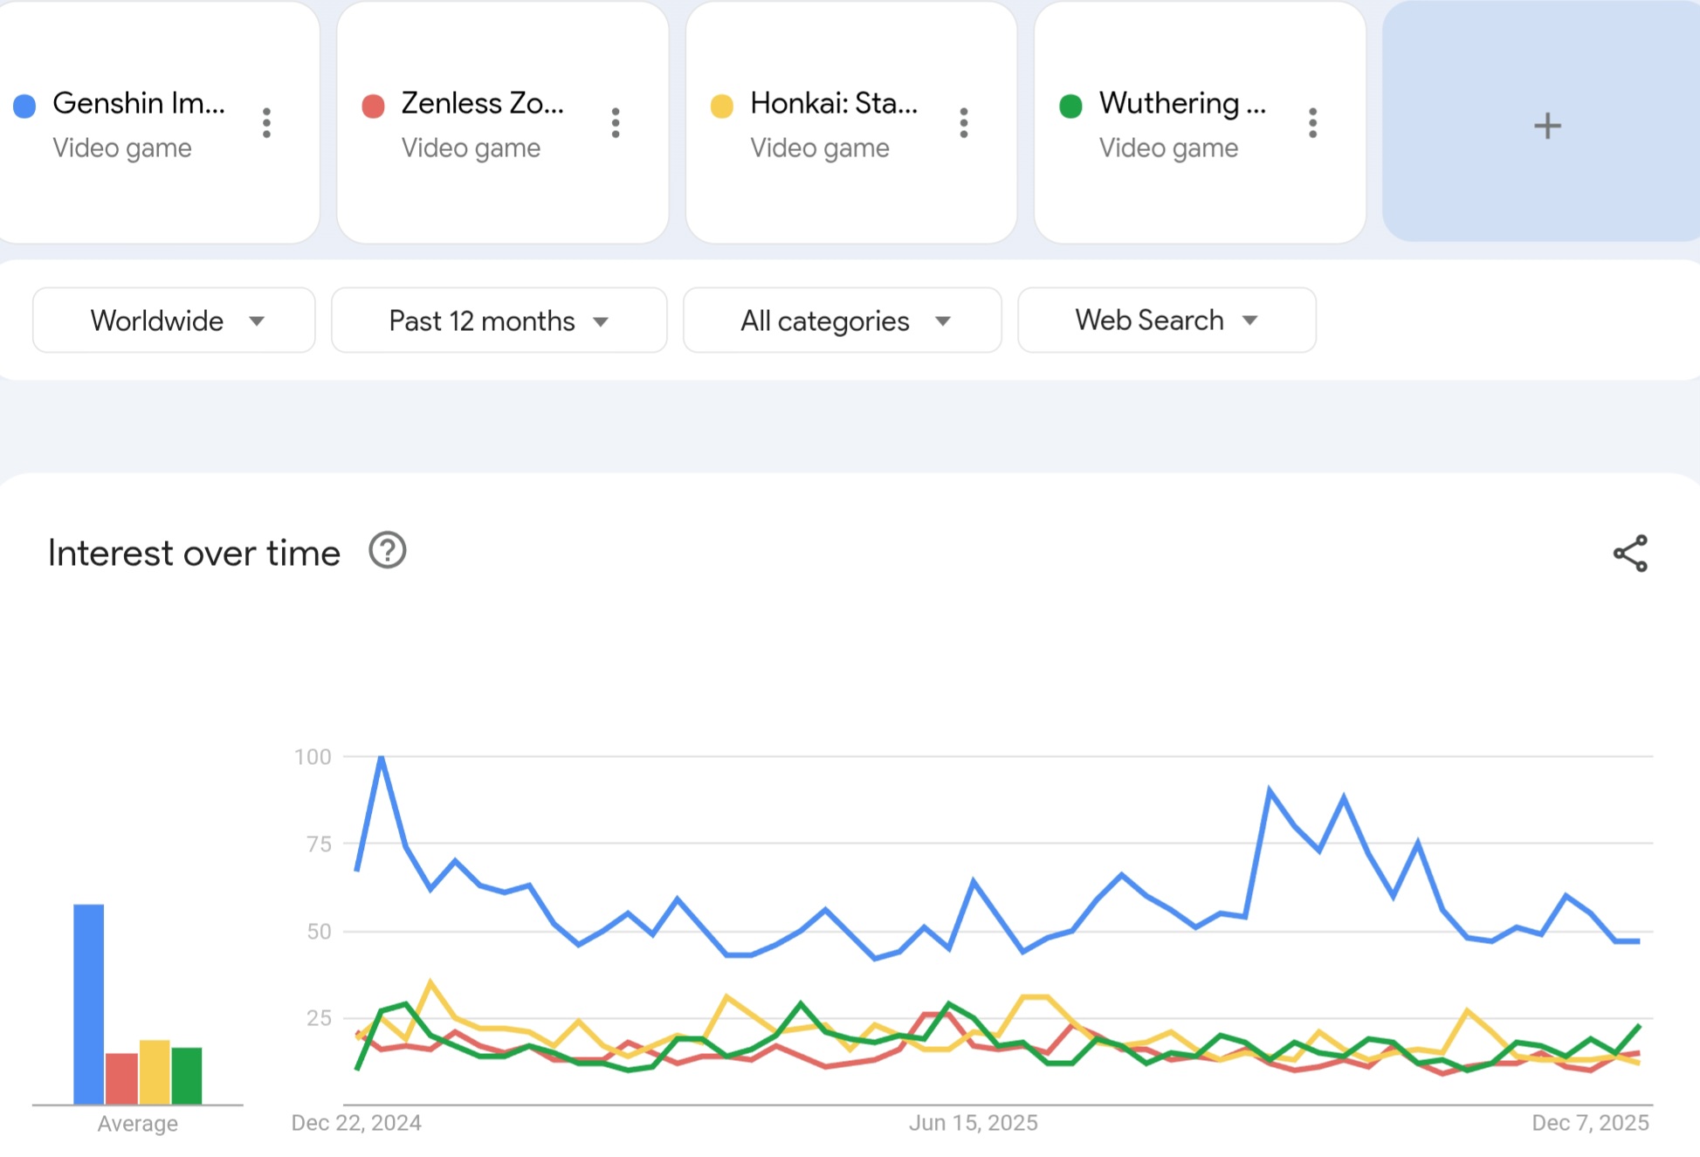The image size is (1700, 1157).
Task: Open the Past 12 months time dropdown
Action: pyautogui.click(x=499, y=320)
